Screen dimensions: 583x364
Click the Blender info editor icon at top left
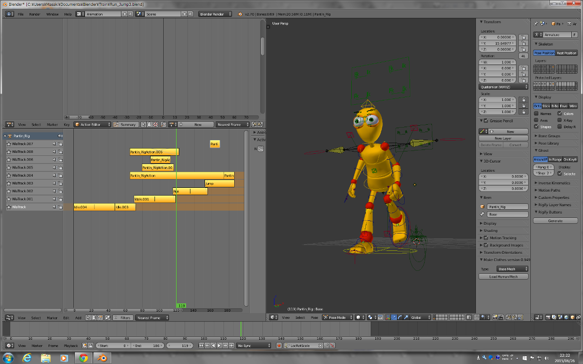pyautogui.click(x=9, y=14)
